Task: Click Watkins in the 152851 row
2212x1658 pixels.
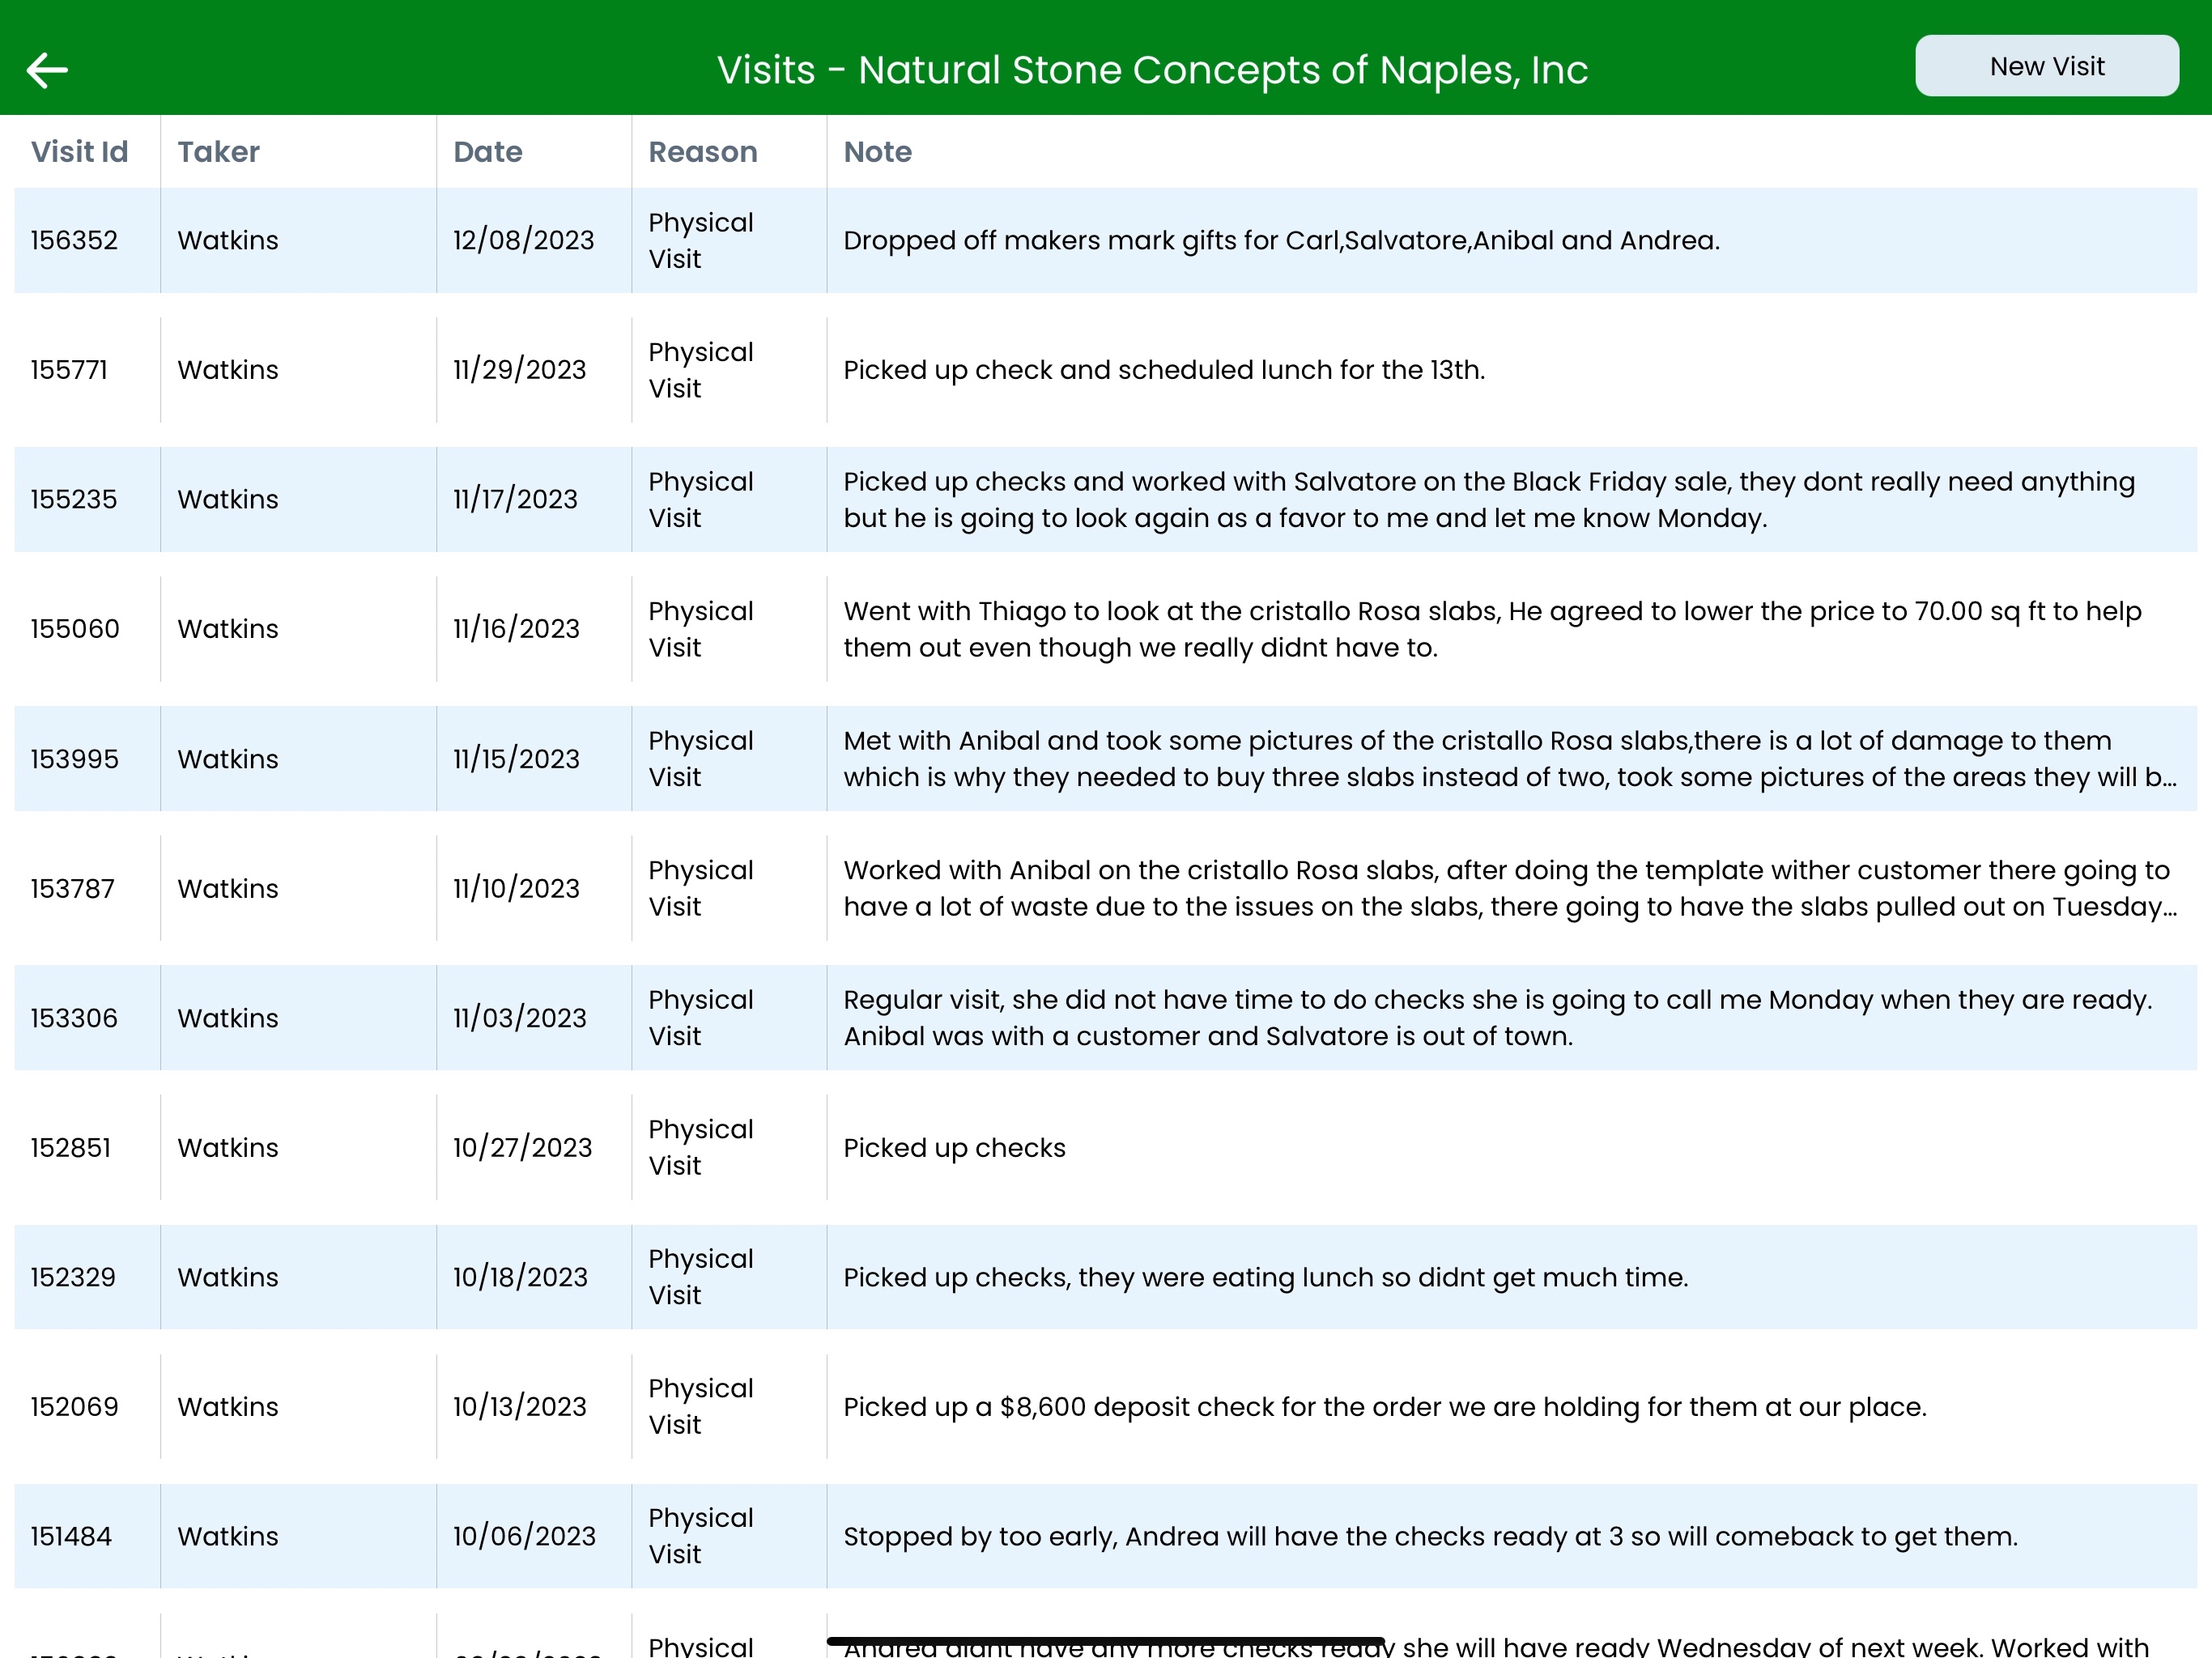Action: click(228, 1148)
